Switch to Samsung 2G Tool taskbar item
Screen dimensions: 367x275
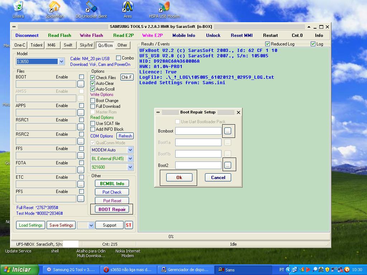pos(71,270)
